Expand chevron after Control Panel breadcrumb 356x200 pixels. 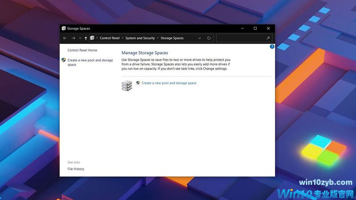[122, 38]
